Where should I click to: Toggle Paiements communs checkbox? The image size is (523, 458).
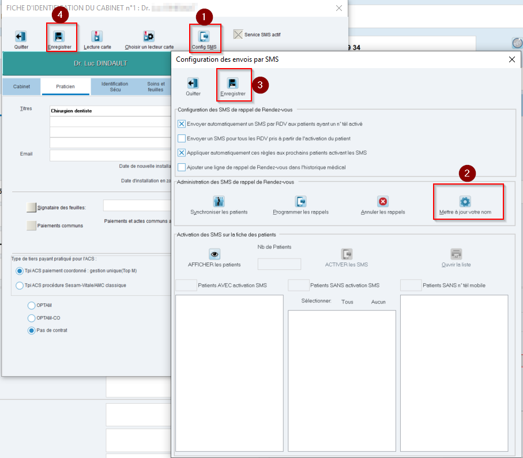coord(31,226)
